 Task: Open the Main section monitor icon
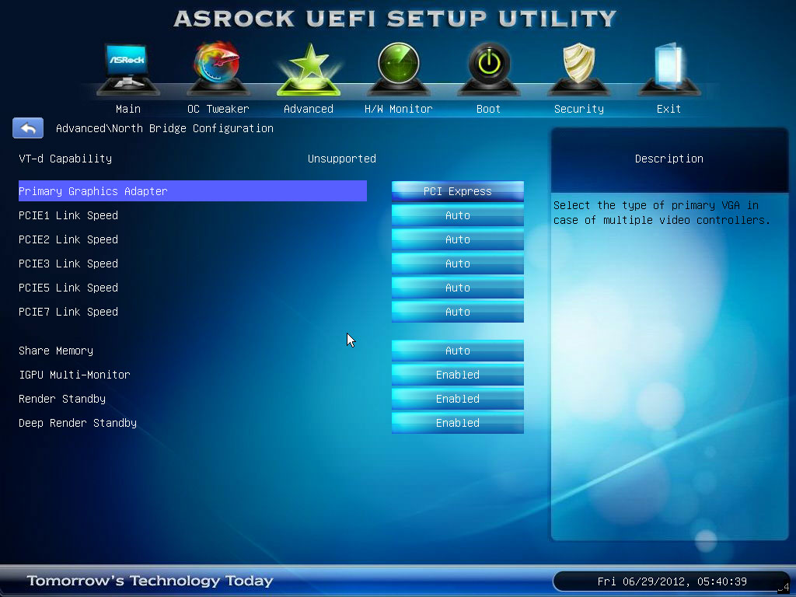point(128,69)
